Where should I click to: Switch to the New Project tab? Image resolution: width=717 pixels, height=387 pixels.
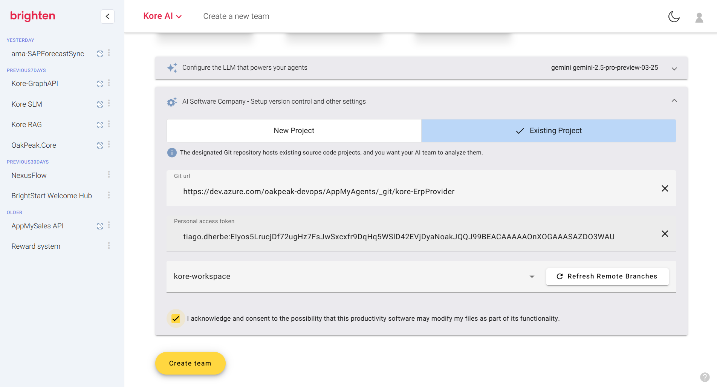click(x=294, y=131)
